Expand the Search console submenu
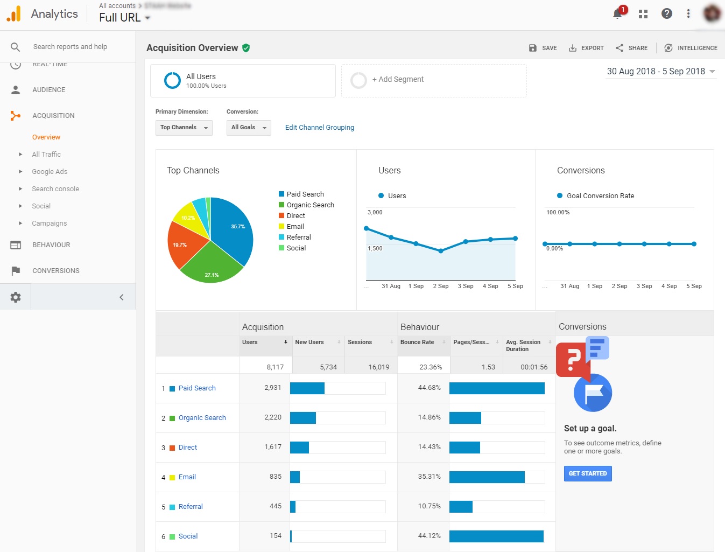 [x=20, y=189]
